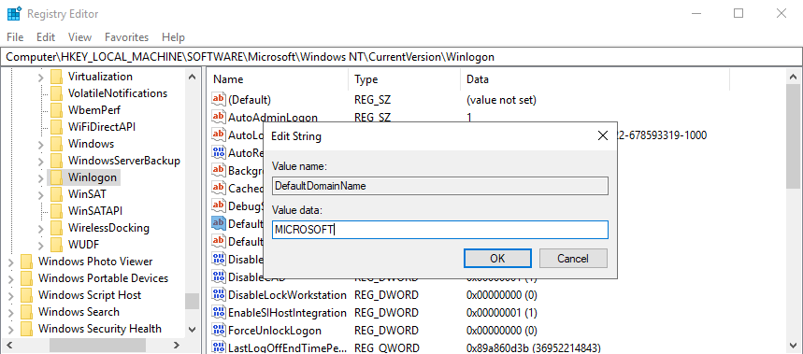This screenshot has width=803, height=354.
Task: Click the value list scroll up arrow
Action: click(794, 77)
